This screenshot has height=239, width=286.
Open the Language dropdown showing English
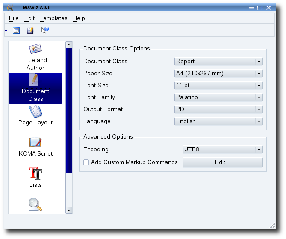(x=218, y=121)
